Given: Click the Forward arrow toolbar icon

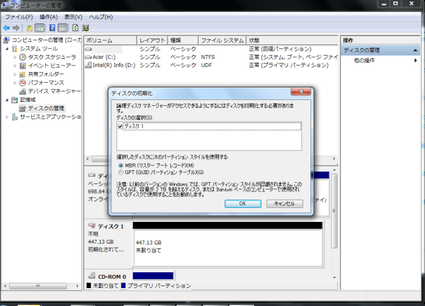Looking at the screenshot, I should tap(16, 28).
